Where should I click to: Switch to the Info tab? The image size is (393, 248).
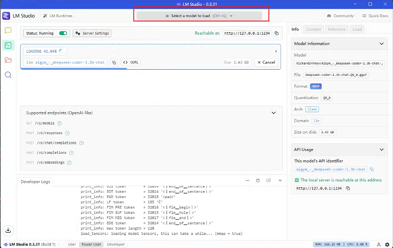pyautogui.click(x=295, y=29)
